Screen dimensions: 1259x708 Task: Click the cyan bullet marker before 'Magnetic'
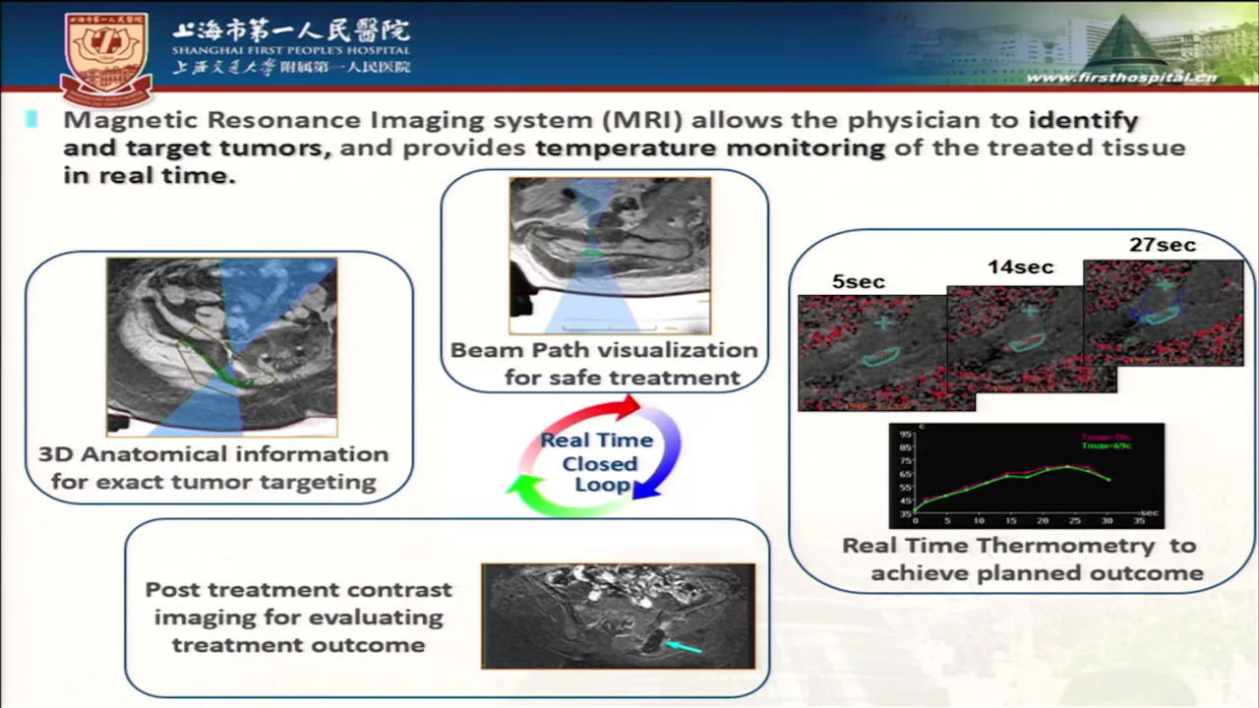coord(32,119)
